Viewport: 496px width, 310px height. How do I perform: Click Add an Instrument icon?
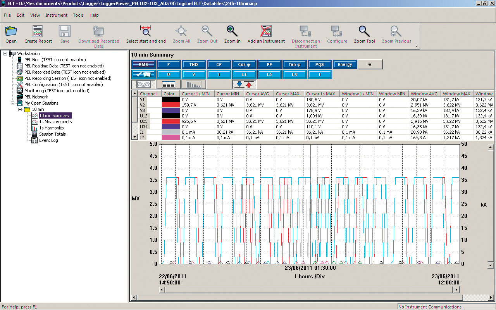(x=266, y=32)
